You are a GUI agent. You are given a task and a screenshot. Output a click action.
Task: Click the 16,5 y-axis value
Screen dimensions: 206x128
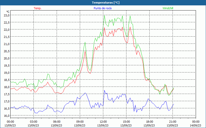[7, 109]
